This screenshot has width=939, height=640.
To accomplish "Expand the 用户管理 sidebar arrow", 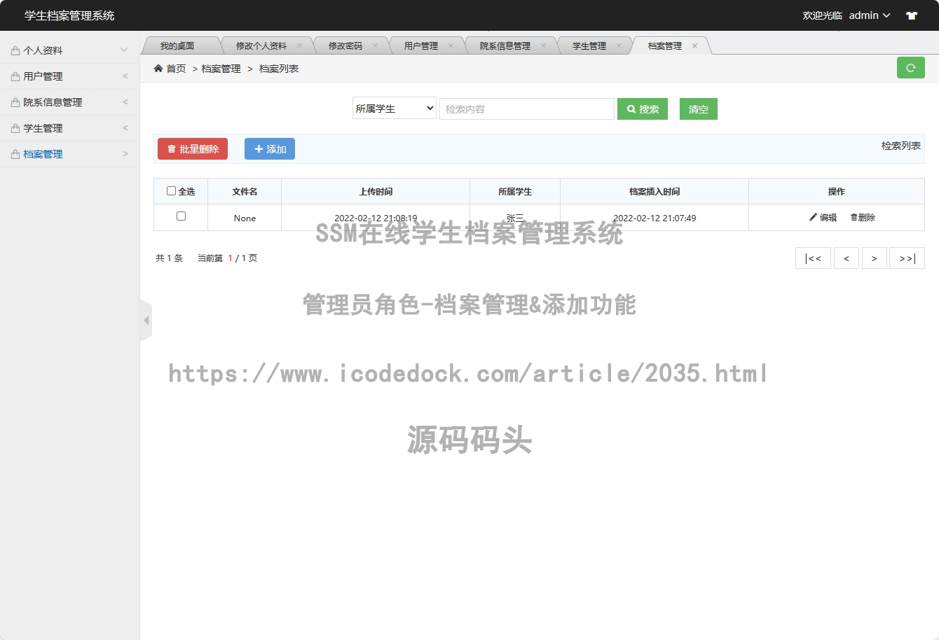I will point(125,76).
